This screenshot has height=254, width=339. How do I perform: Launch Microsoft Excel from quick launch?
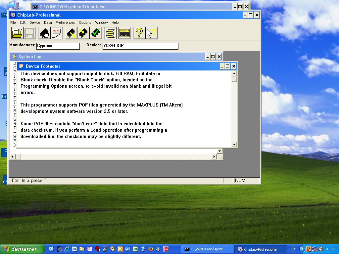(x=135, y=249)
